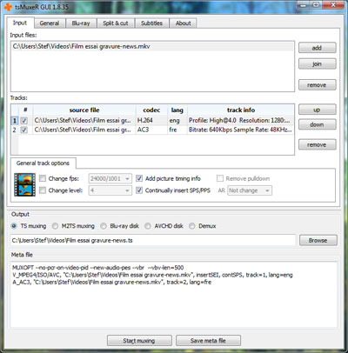Select track 1 source file cell
This screenshot has height=353, width=348.
click(84, 121)
